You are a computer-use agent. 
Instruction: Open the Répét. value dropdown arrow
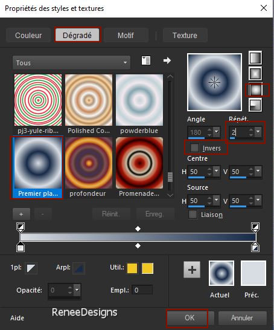[x=258, y=132]
